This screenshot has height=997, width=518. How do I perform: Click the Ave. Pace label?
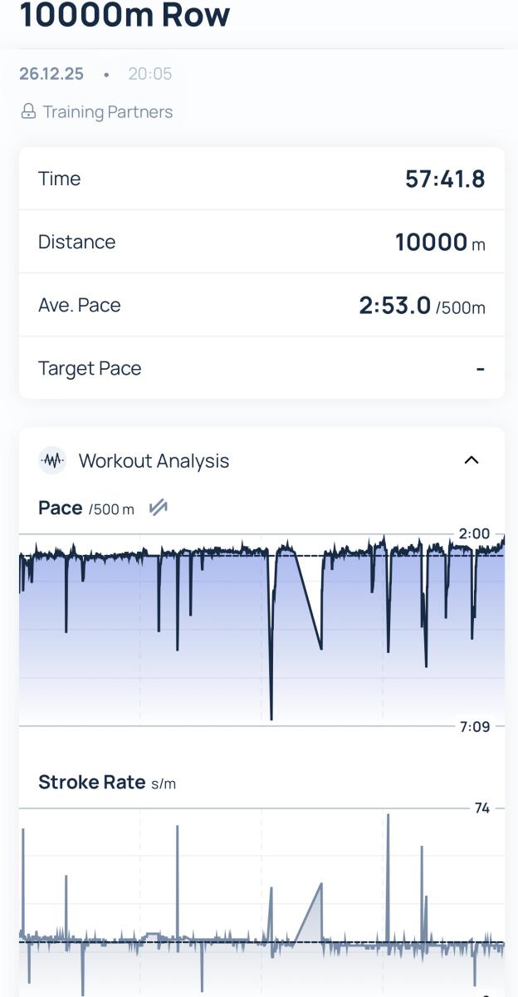tap(80, 305)
